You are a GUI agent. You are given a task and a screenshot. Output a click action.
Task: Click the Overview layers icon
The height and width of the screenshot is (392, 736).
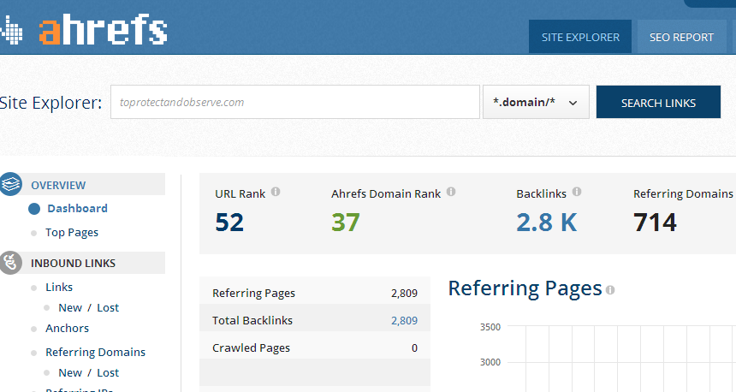pos(10,184)
